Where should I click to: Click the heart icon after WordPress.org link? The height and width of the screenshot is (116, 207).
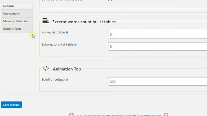(166, 115)
